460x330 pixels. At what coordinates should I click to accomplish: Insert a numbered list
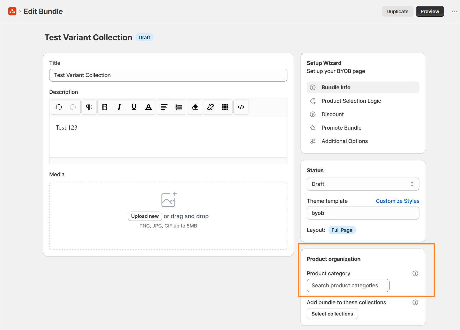(x=179, y=107)
